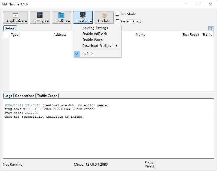Click the 'Direct:' status label
This screenshot has height=171, width=217.
click(x=150, y=166)
